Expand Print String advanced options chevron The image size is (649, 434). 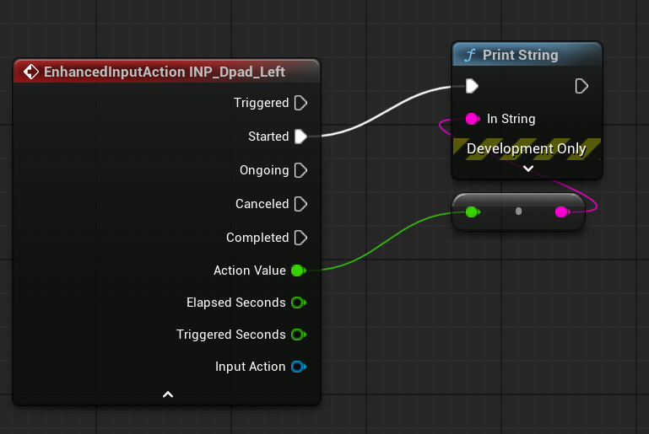tap(527, 169)
